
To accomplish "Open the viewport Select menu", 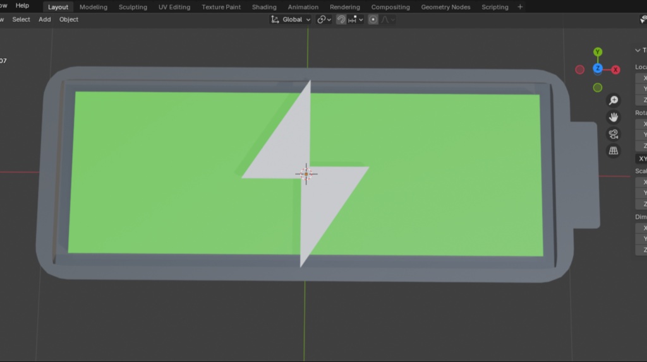I will click(x=21, y=20).
